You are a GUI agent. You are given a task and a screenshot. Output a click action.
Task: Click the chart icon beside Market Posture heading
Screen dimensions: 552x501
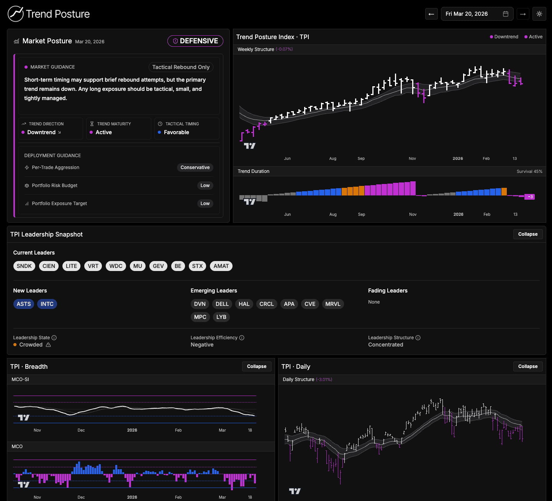pyautogui.click(x=16, y=41)
